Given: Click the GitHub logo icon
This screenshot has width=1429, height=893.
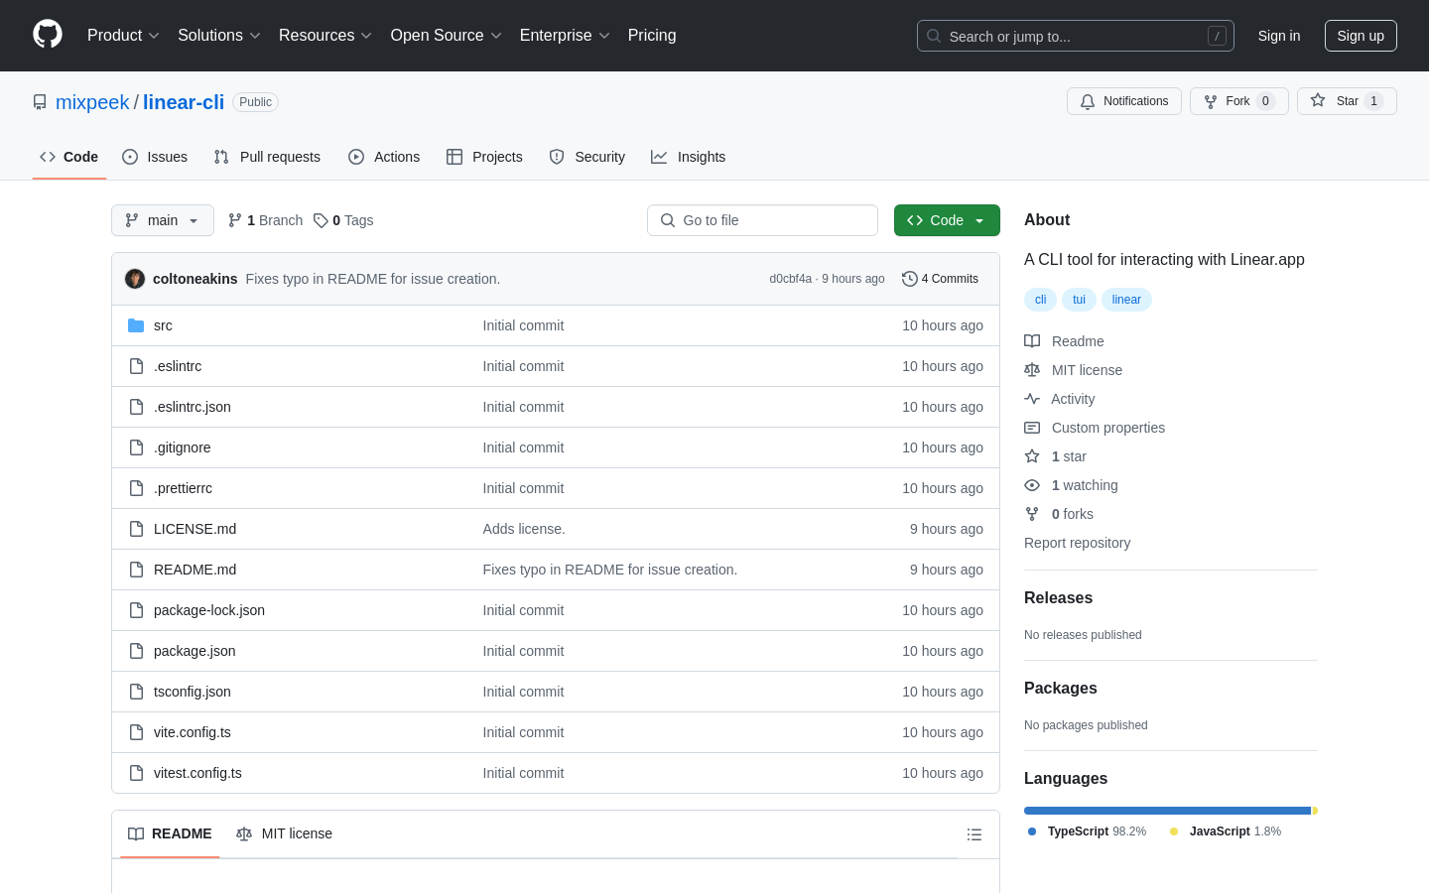Looking at the screenshot, I should click(x=48, y=35).
